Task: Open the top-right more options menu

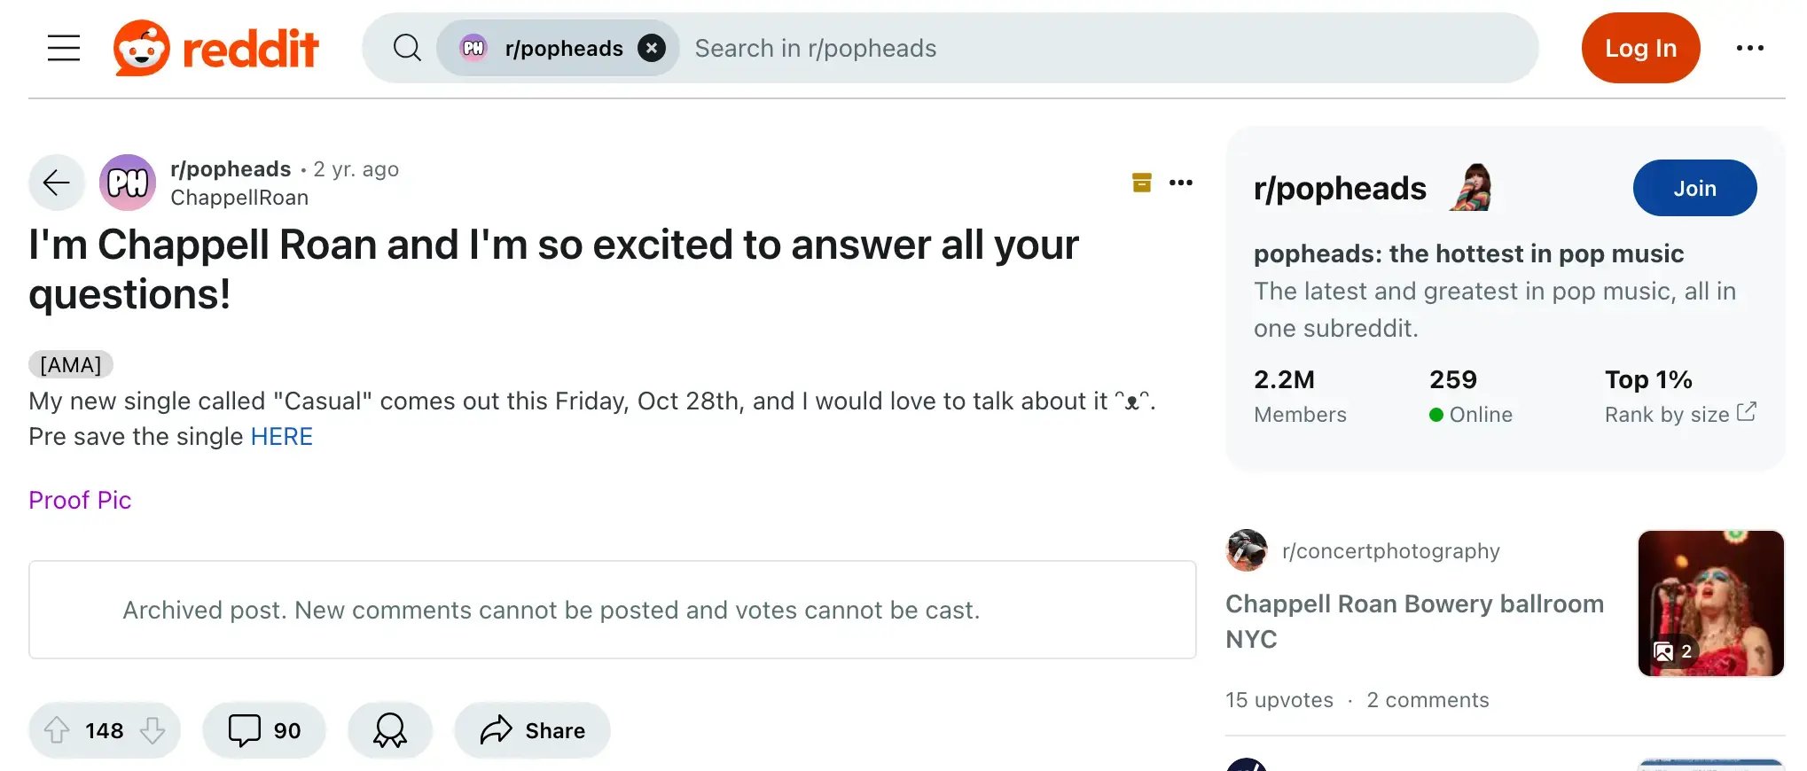Action: 1749,48
